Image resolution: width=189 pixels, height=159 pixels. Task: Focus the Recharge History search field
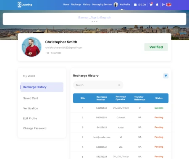[x=98, y=85]
